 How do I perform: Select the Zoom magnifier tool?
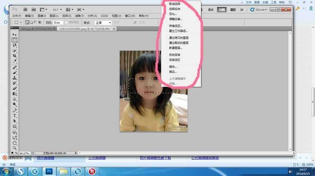tap(15, 148)
